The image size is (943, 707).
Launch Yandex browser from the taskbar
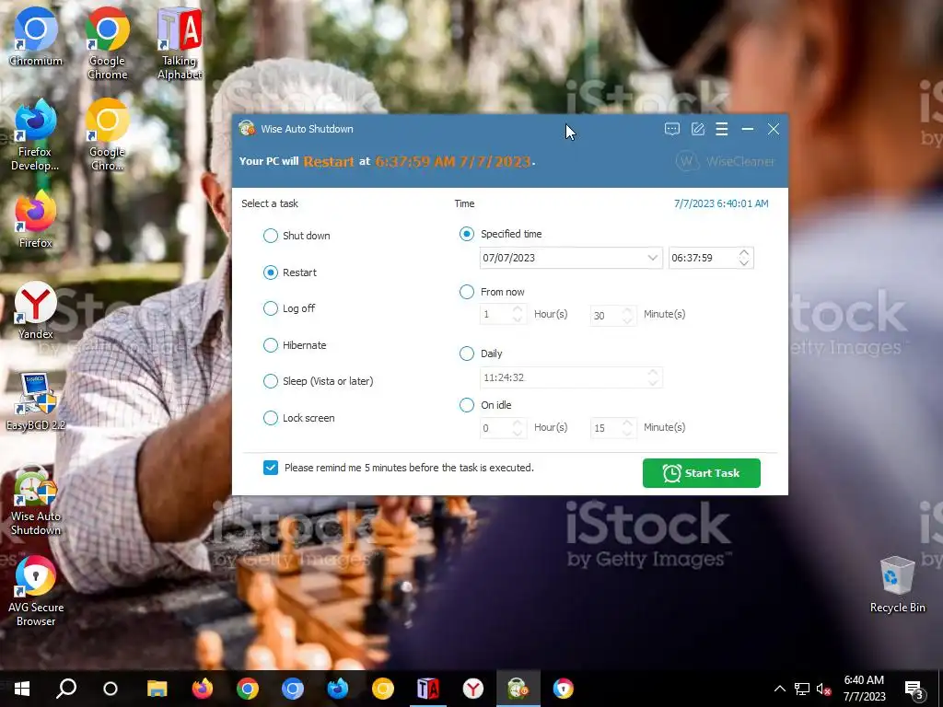(x=472, y=689)
